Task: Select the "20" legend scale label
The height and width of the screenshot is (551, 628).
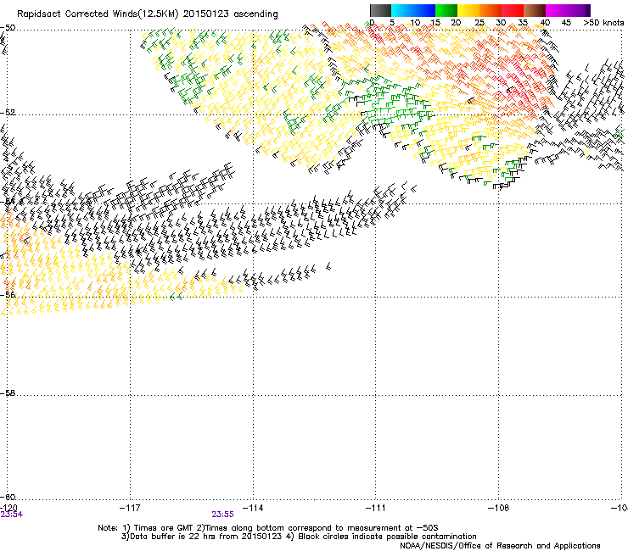Action: click(456, 23)
